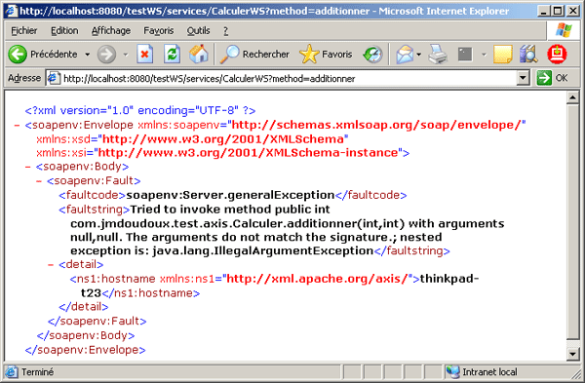Screen dimensions: 585x383
Task: Go to the Home page icon
Action: coord(199,55)
